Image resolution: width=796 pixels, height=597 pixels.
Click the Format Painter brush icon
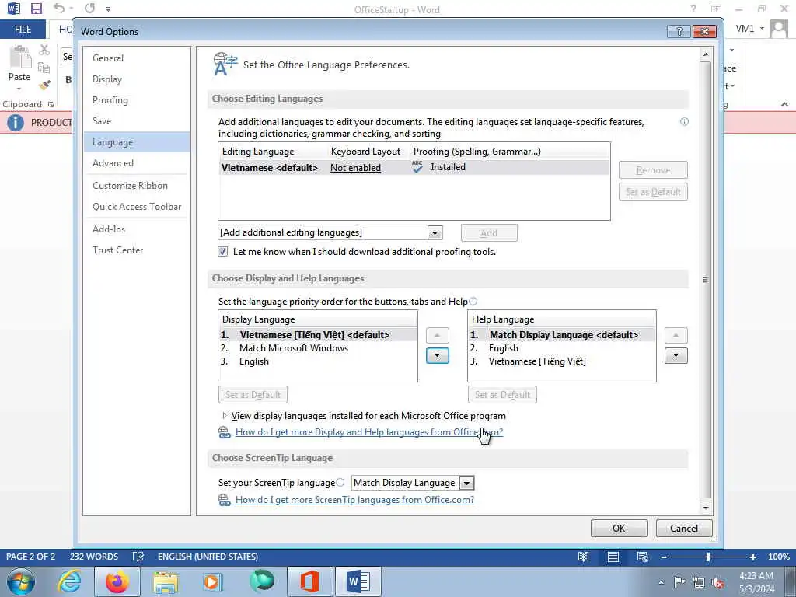(x=44, y=85)
